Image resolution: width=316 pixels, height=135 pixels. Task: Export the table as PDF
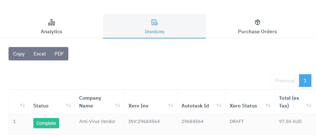click(59, 54)
